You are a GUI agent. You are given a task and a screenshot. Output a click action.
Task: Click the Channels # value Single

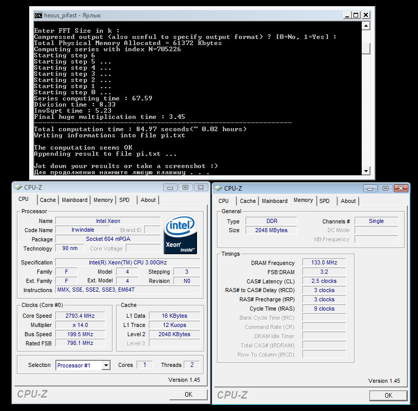(x=376, y=221)
